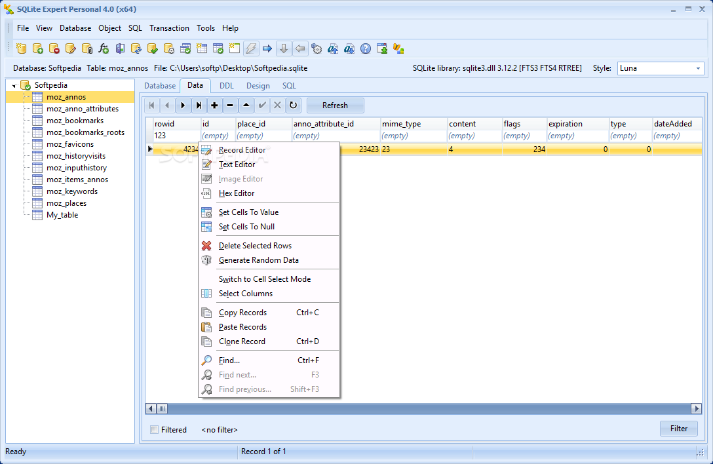713x464 pixels.
Task: Click the refresh circular arrow in navigator
Action: point(294,106)
